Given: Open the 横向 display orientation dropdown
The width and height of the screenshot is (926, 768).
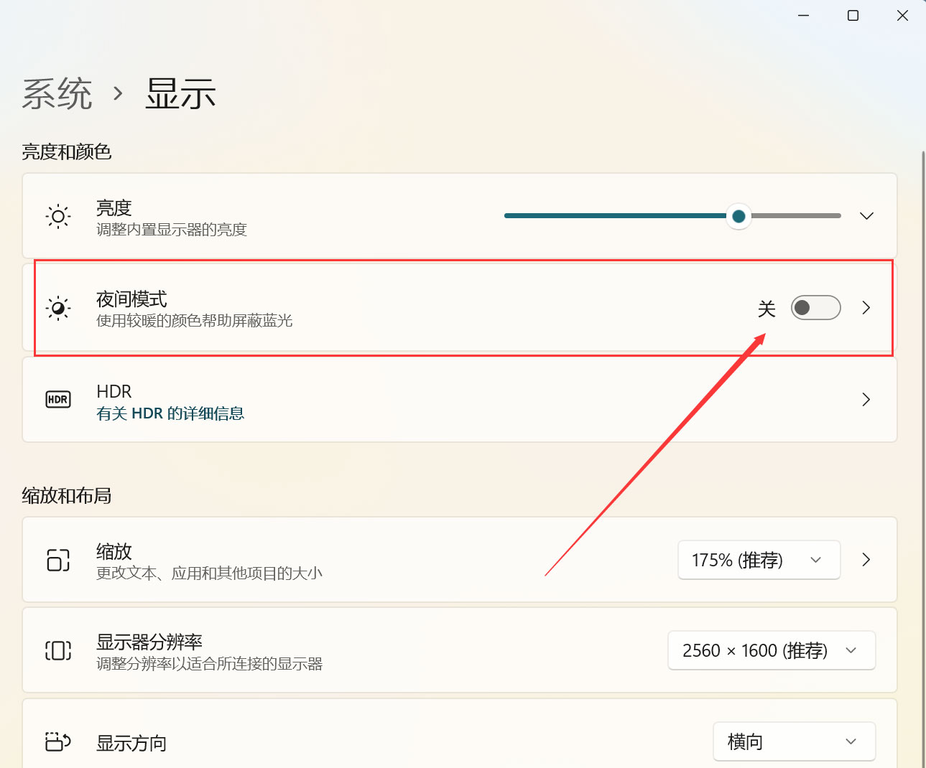Looking at the screenshot, I should (794, 741).
